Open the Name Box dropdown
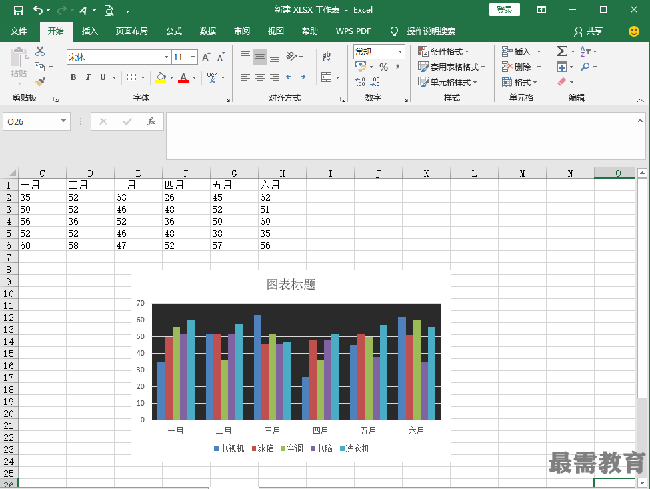The image size is (650, 489). 63,121
